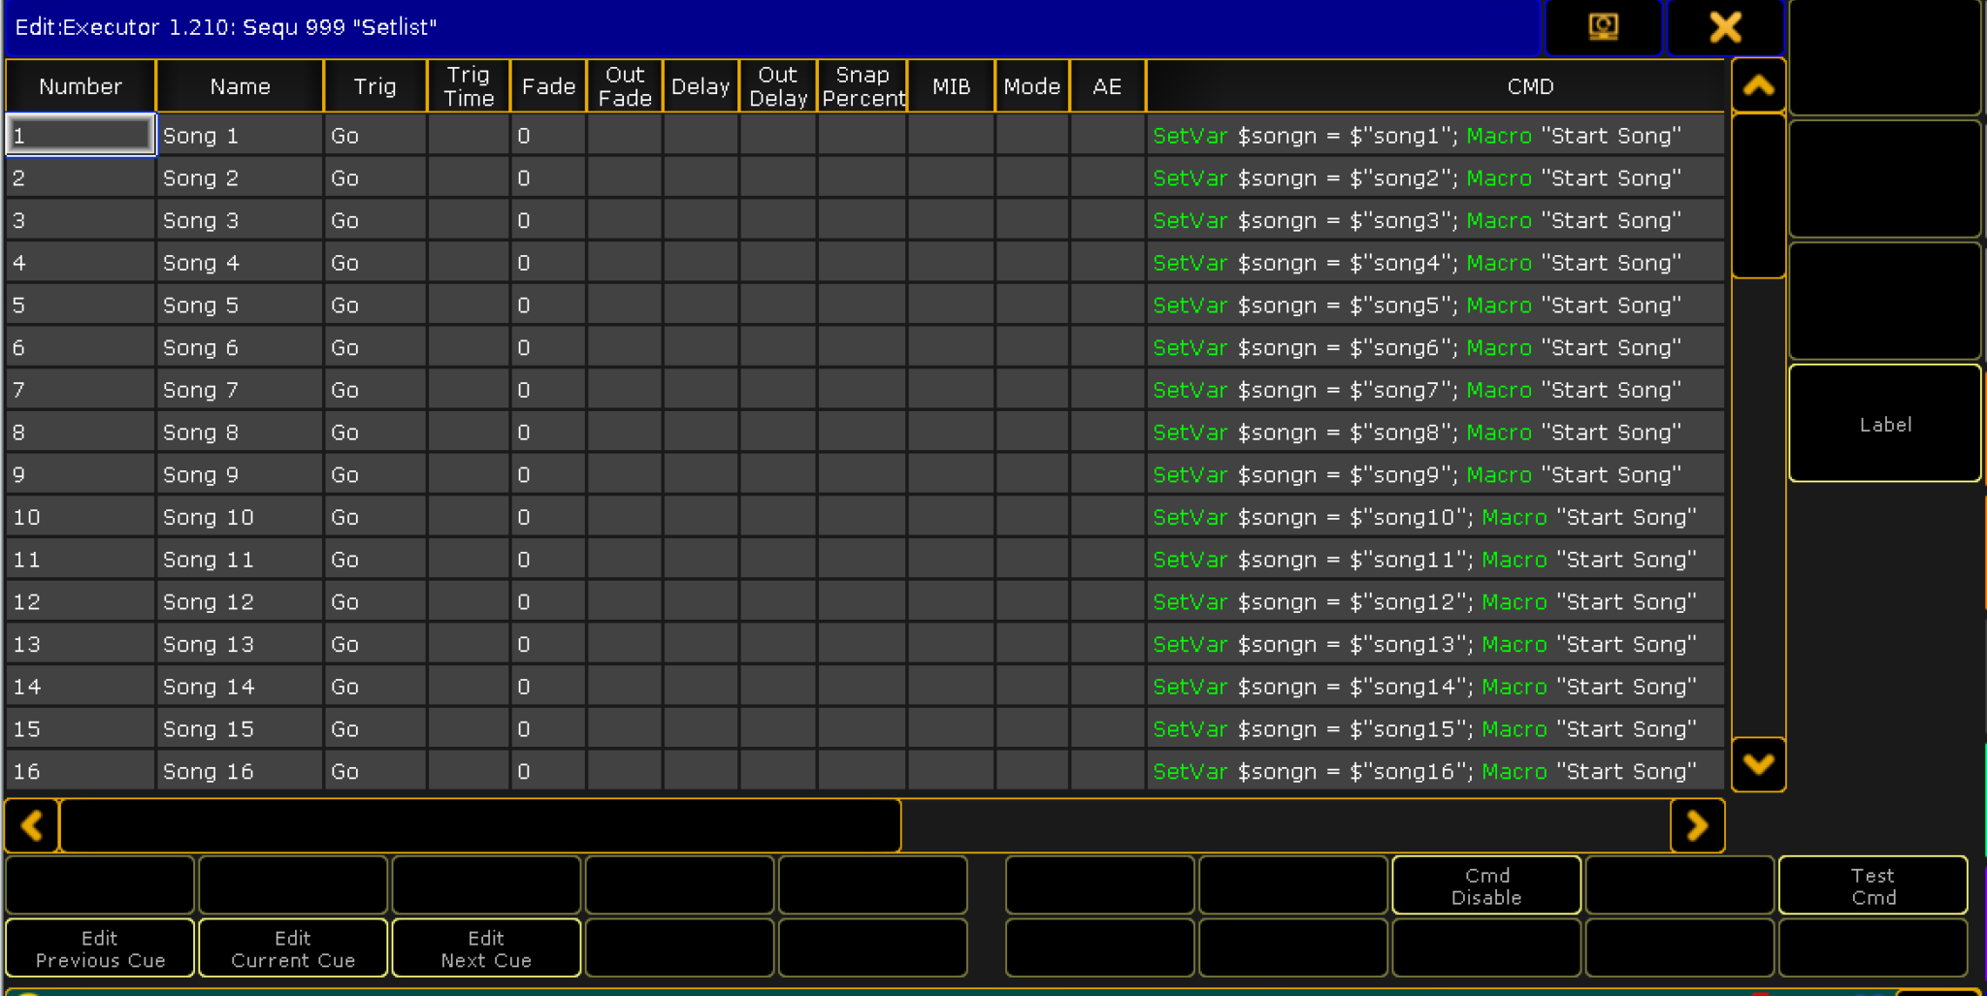Click the scroll up arrow button
The image size is (1987, 996).
(1758, 86)
